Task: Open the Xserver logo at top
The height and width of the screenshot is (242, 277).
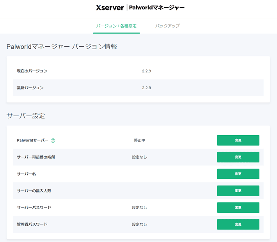Action: tap(110, 7)
